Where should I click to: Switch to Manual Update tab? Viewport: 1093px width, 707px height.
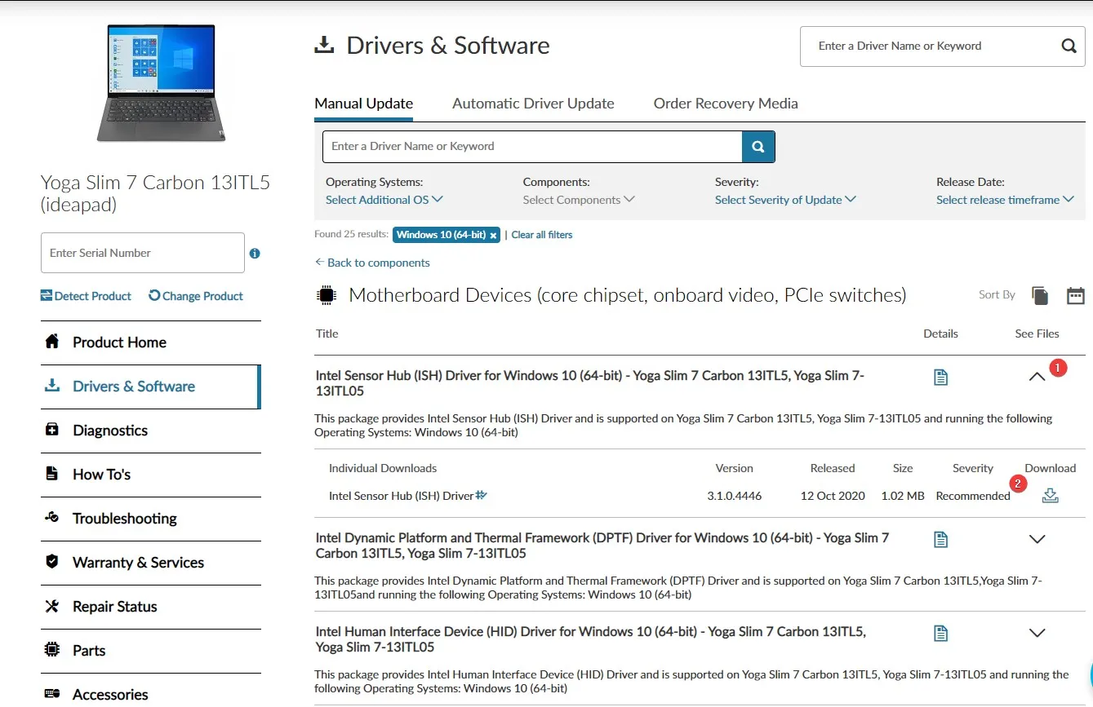[x=363, y=104]
